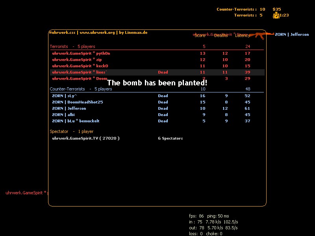Click the Latency column header

pyautogui.click(x=242, y=35)
